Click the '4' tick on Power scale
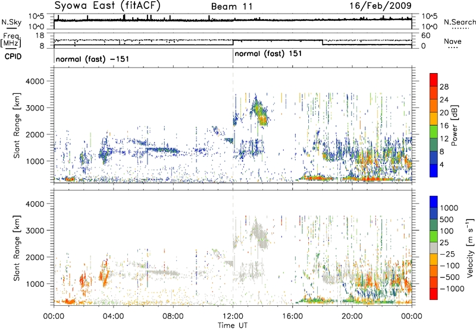 tap(441, 165)
